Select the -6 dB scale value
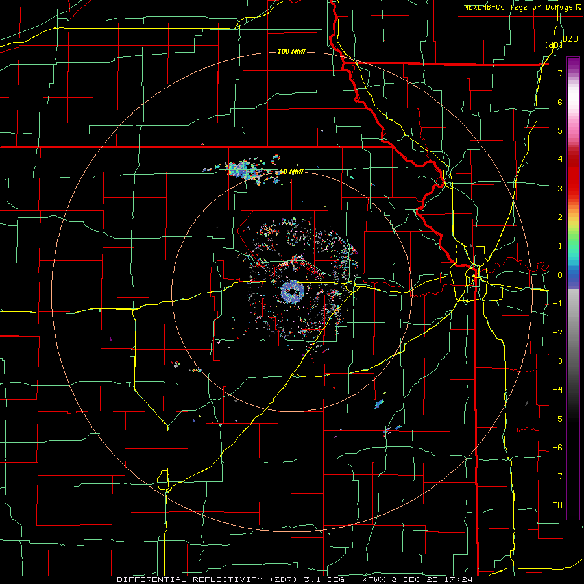 [x=557, y=447]
